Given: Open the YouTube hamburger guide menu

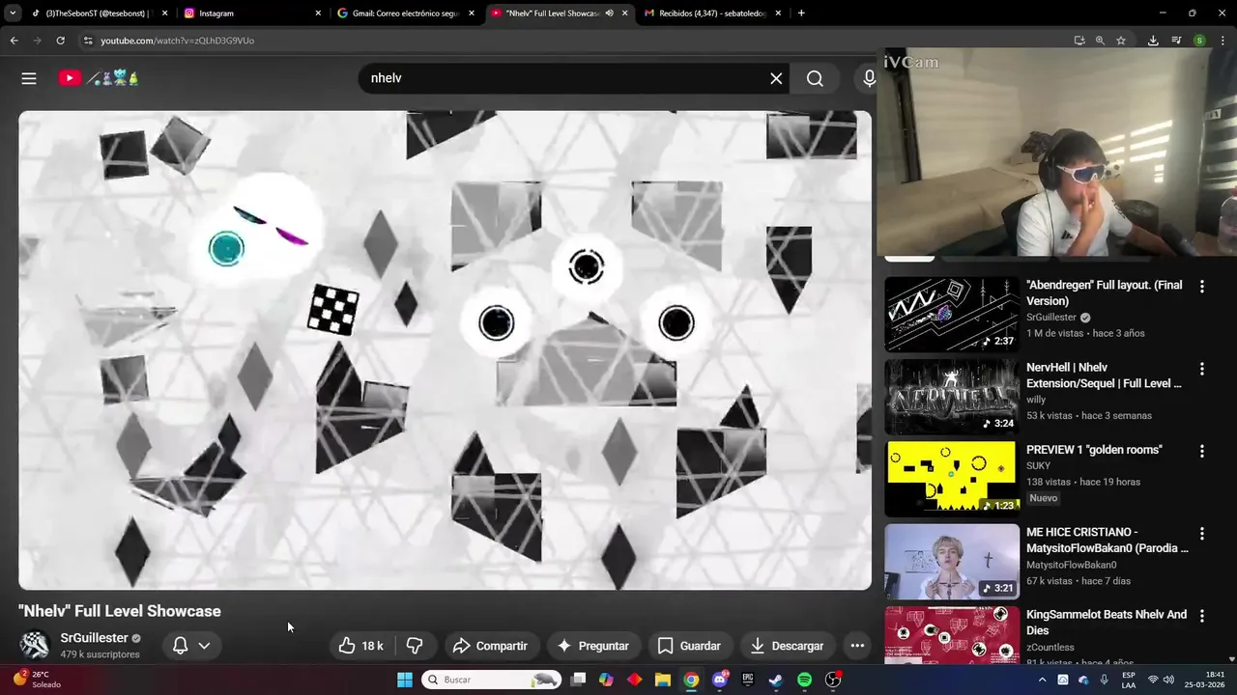Looking at the screenshot, I should [x=29, y=78].
